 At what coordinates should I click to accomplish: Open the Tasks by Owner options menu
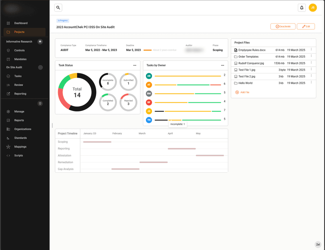tap(223, 66)
